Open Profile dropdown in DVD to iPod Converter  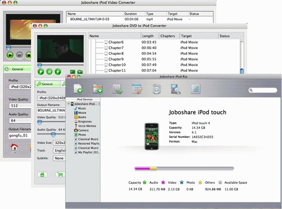51,98
